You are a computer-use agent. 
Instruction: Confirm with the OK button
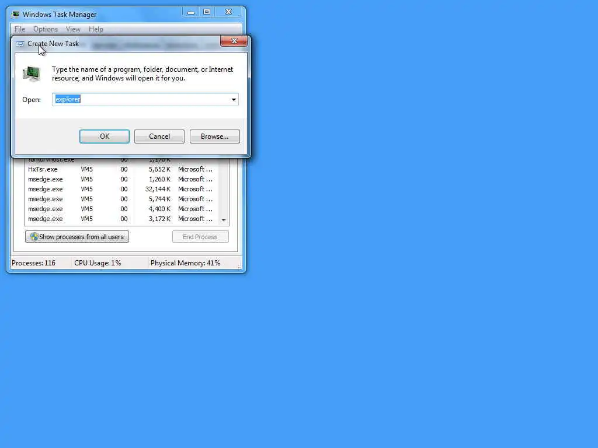coord(105,136)
